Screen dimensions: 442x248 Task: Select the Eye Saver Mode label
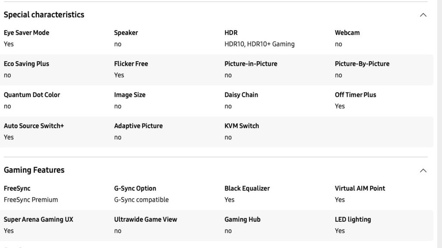[x=26, y=33]
